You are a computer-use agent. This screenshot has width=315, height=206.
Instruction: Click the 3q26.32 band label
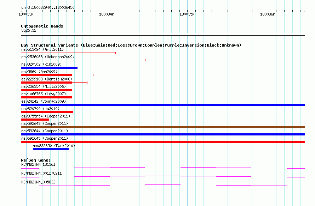click(x=29, y=30)
